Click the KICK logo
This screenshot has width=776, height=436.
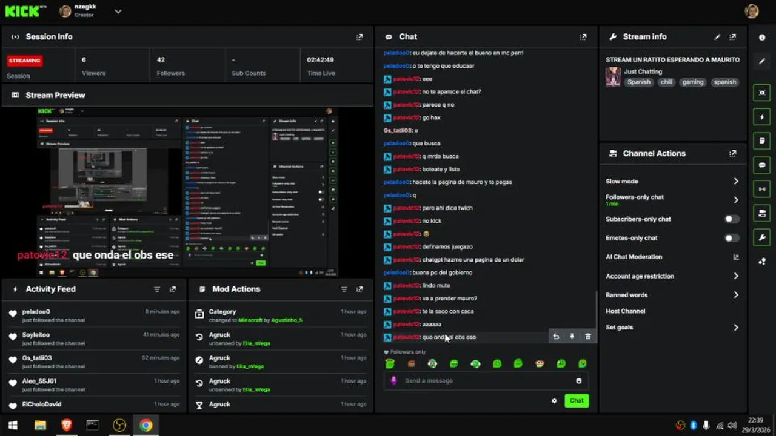coord(25,11)
